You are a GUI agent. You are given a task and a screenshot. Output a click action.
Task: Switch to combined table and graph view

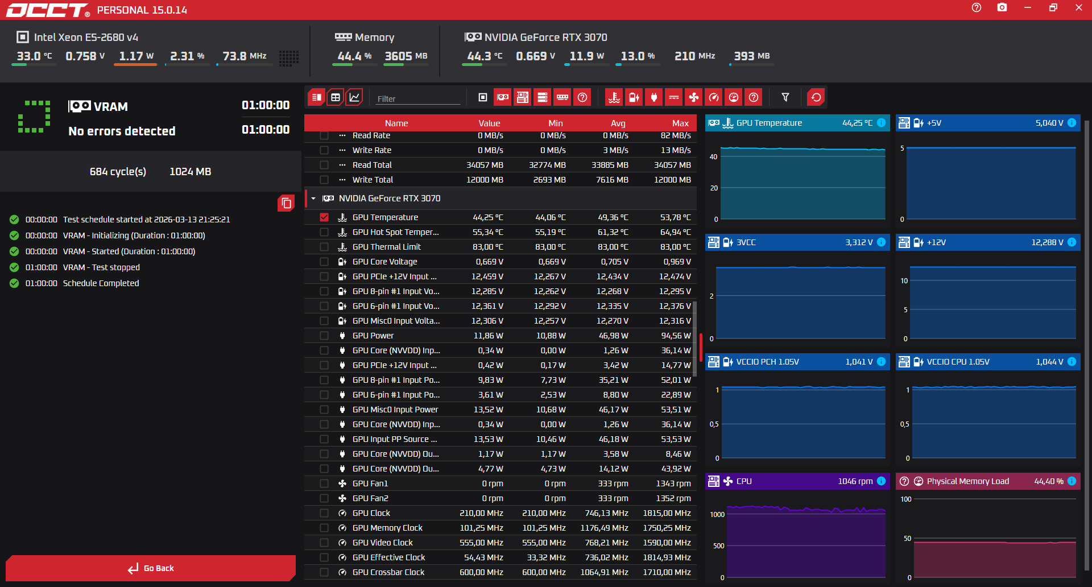(x=316, y=97)
